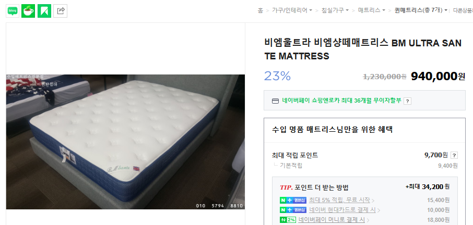Click the mattress product photo
473x225 pixels.
click(x=125, y=142)
